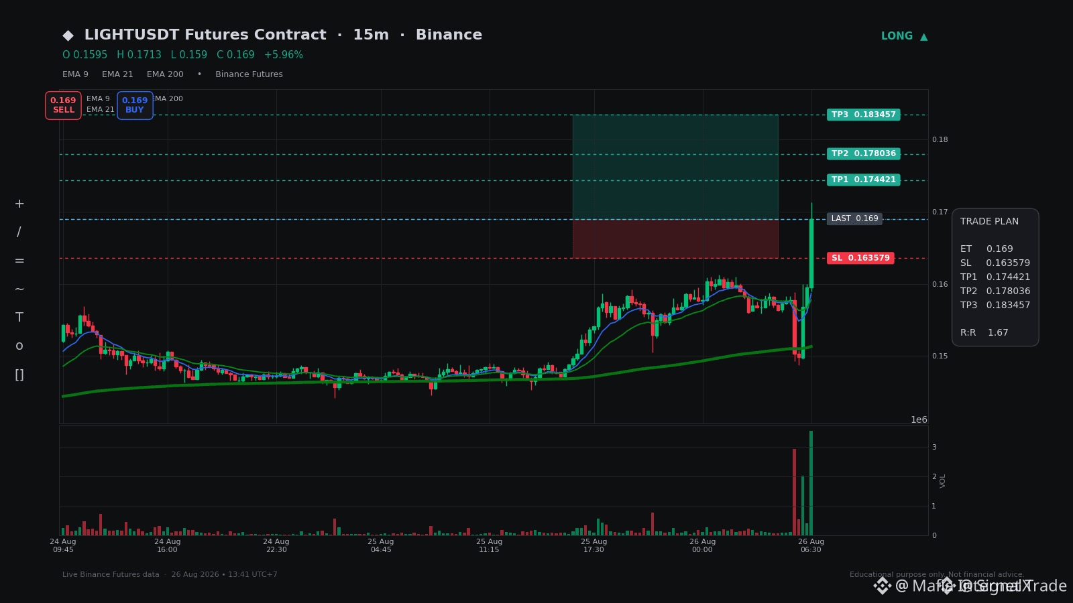Click the Binance Futures label in header row

tap(249, 74)
